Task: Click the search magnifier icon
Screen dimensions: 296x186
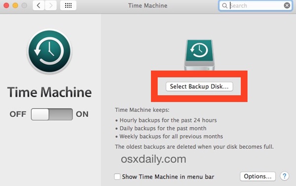Action: tap(224, 5)
